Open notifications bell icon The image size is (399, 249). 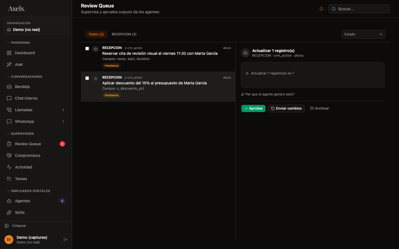(x=321, y=9)
